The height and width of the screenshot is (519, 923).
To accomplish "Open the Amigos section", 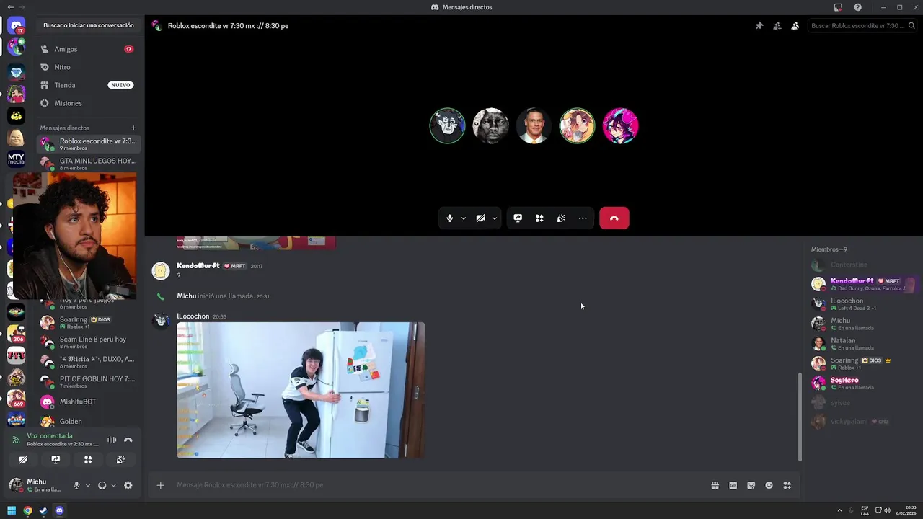I will pos(88,49).
